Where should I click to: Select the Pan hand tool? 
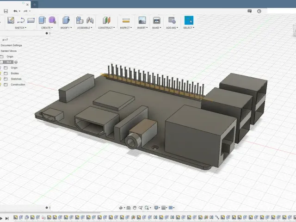[135, 208]
